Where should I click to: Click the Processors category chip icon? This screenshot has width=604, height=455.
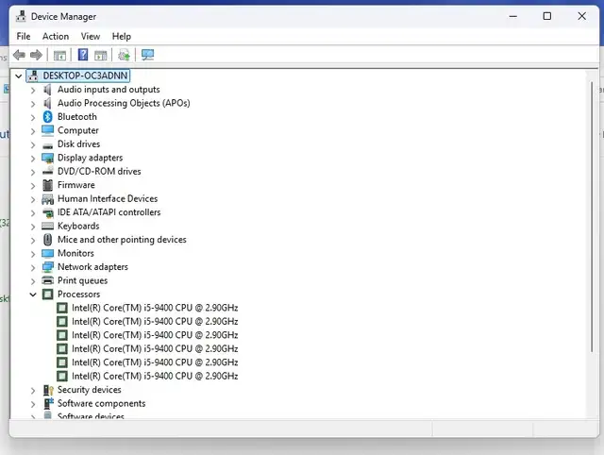[x=48, y=295]
